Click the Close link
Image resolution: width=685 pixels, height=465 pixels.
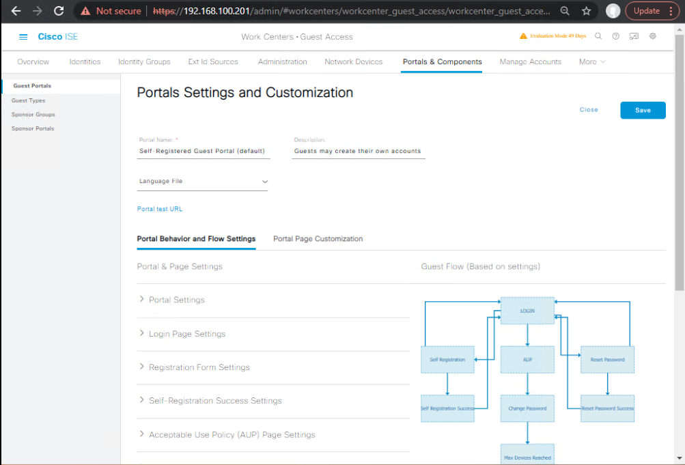(x=589, y=110)
